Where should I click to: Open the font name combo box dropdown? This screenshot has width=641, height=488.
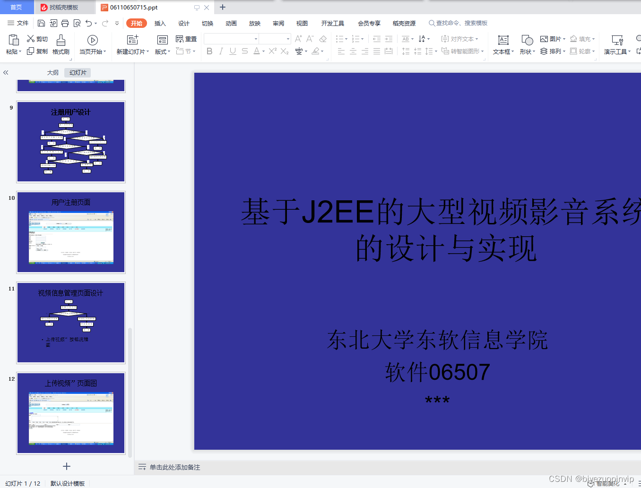pos(256,39)
